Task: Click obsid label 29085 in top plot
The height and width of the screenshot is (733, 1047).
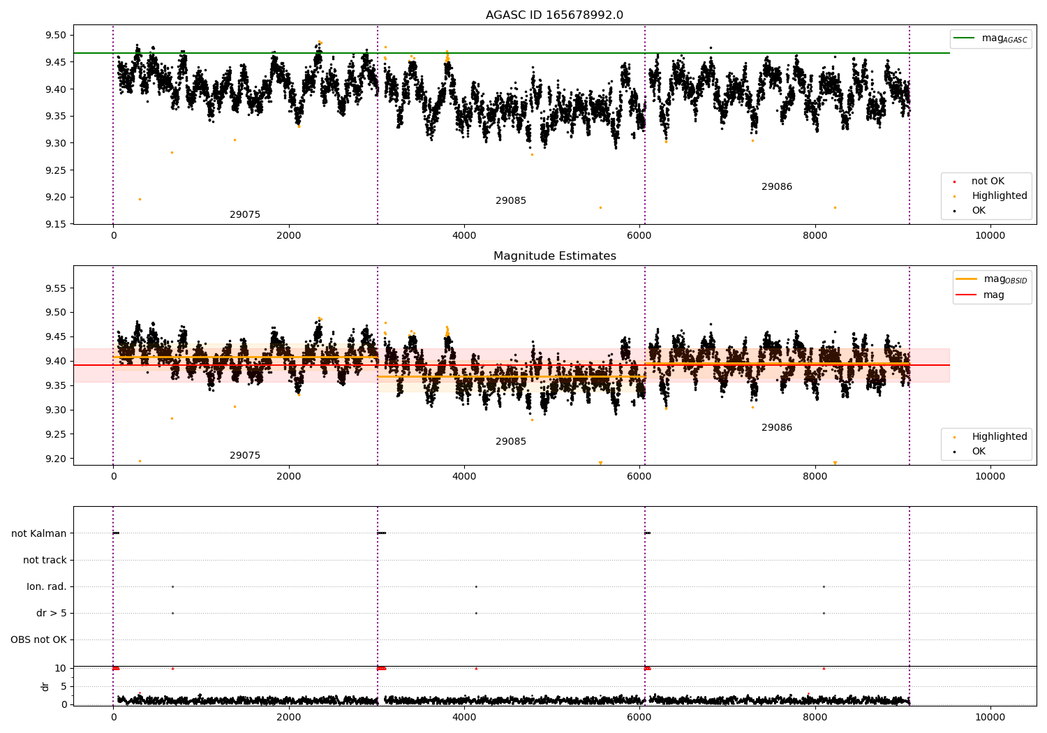Action: point(511,201)
